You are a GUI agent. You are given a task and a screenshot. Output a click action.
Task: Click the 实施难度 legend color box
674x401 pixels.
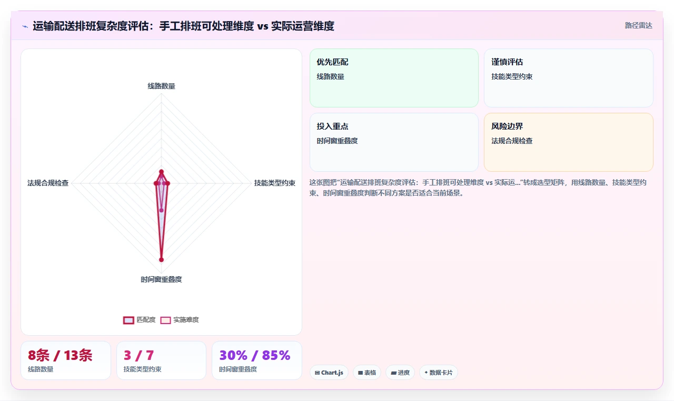tap(165, 320)
